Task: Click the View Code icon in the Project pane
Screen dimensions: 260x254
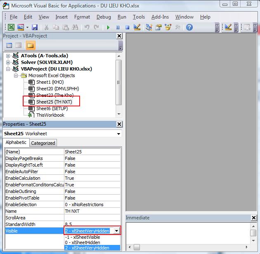Action: tap(9, 45)
